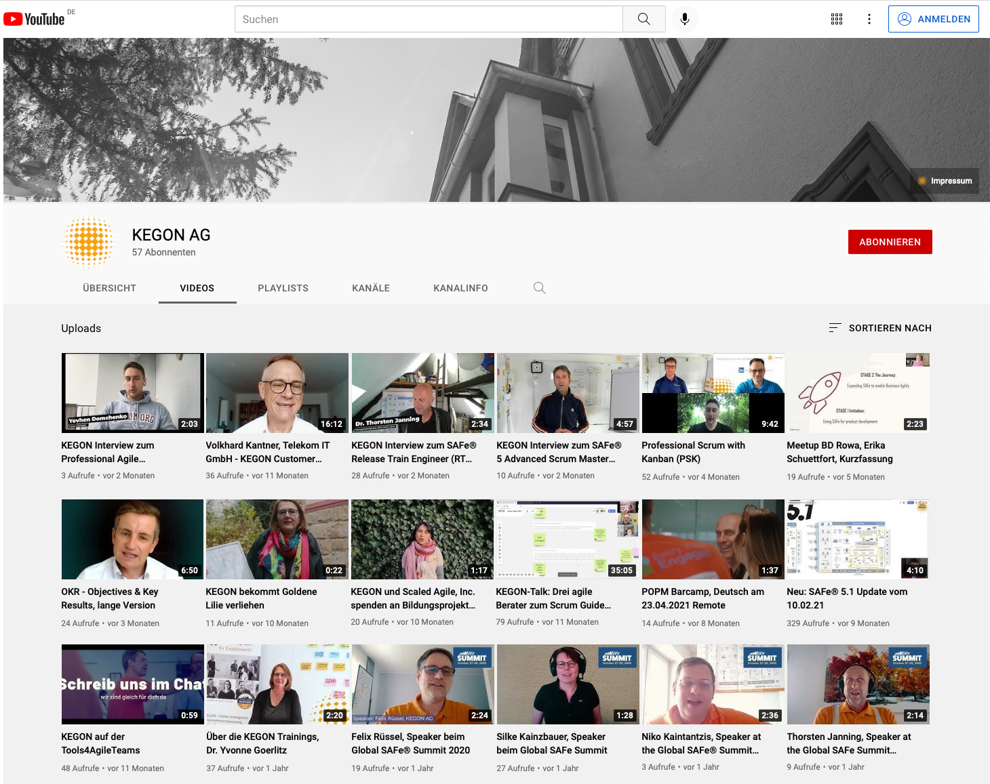Image resolution: width=990 pixels, height=784 pixels.
Task: Open the 'Schreib uns im Chat' thumbnail
Action: (x=132, y=684)
